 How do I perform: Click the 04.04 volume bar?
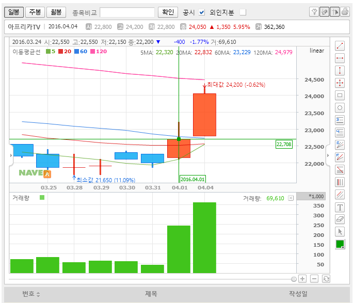205,238
